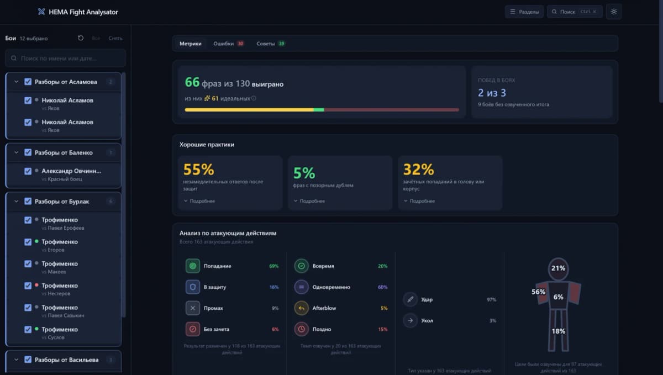Expand Подробнее under 55% card
Image resolution: width=663 pixels, height=375 pixels.
point(199,201)
